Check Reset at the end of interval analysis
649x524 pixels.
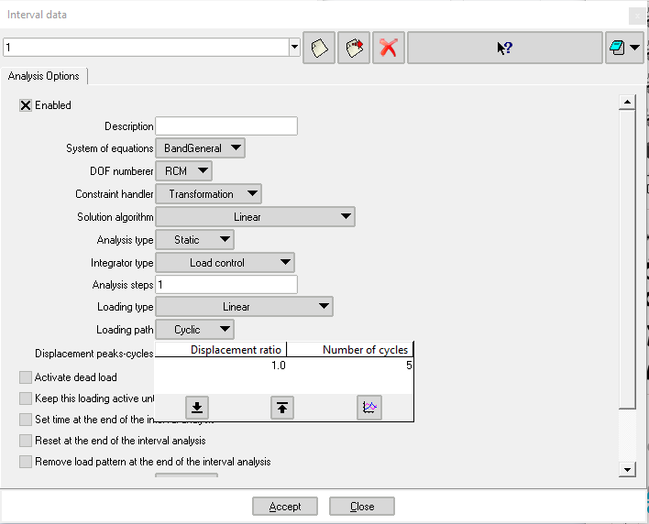[x=26, y=441]
